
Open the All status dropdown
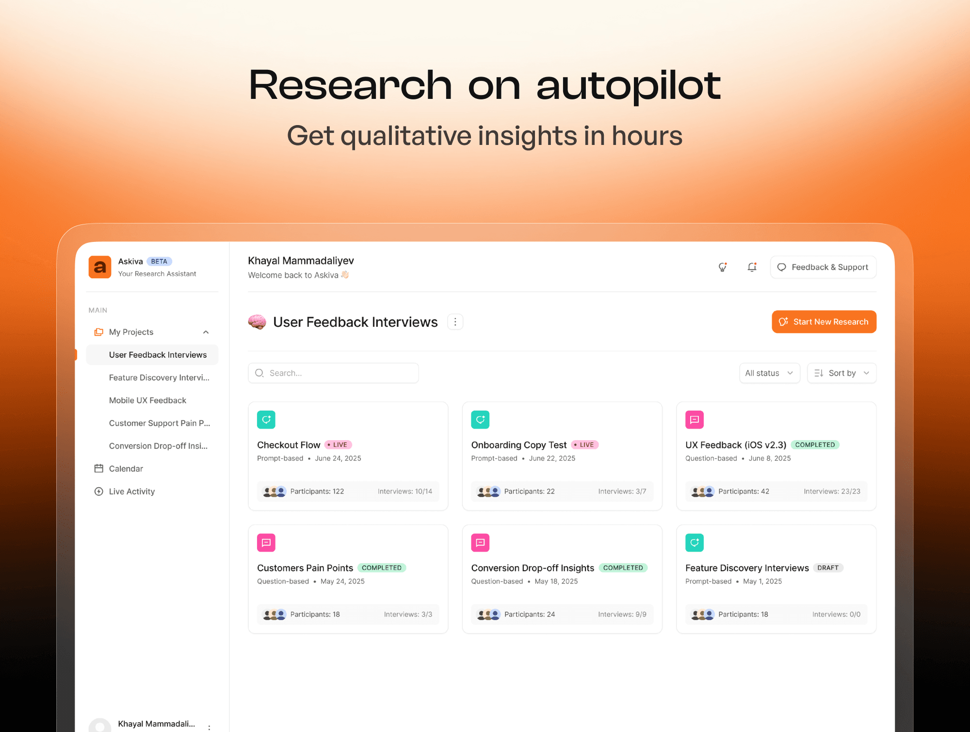pyautogui.click(x=769, y=373)
